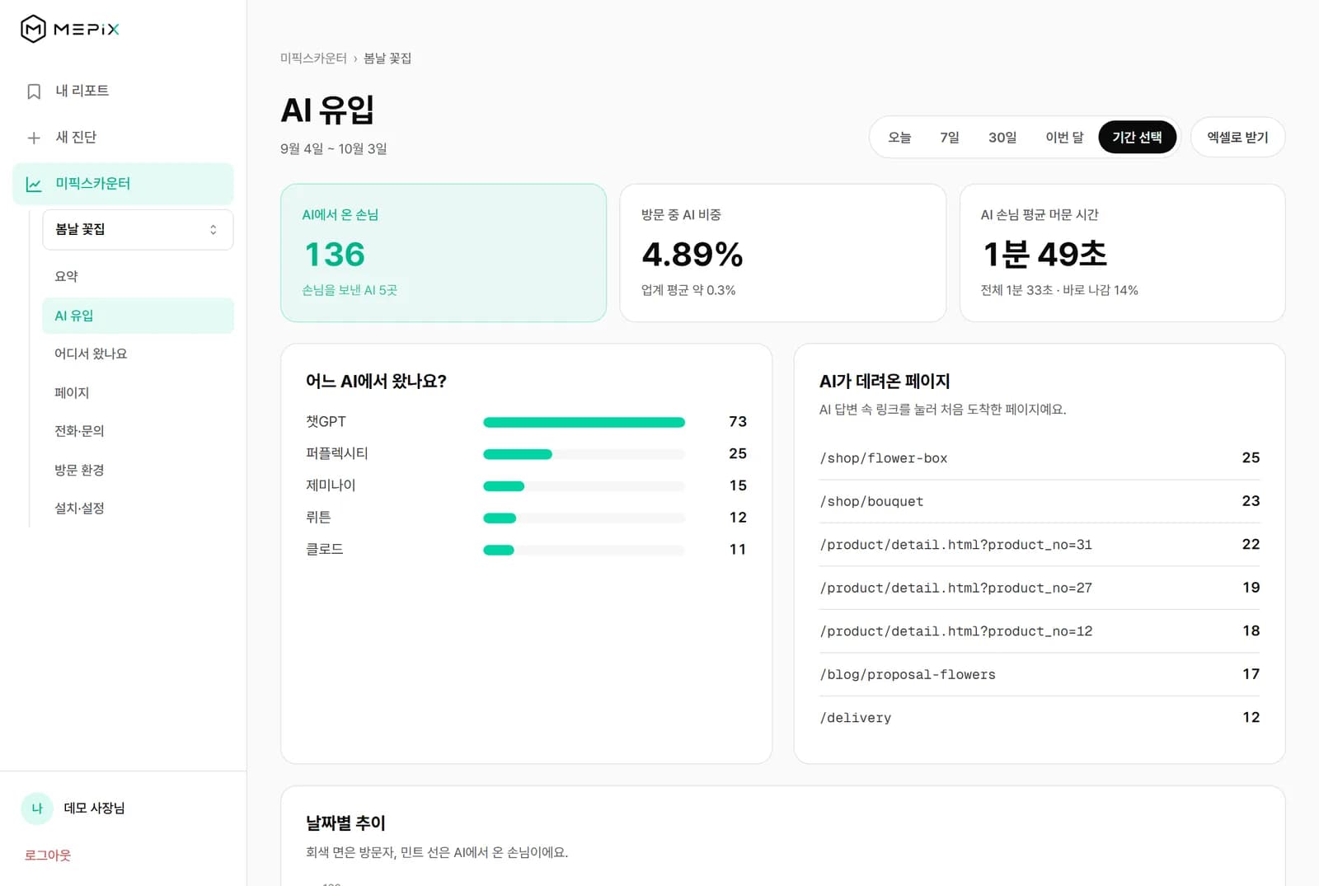This screenshot has width=1319, height=886.
Task: Open the AI 유입 sidebar menu item
Action: pyautogui.click(x=138, y=316)
